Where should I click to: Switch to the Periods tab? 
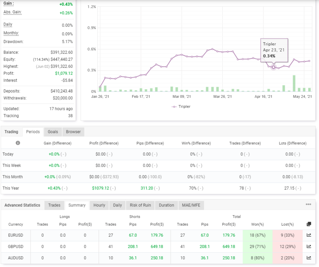point(33,132)
